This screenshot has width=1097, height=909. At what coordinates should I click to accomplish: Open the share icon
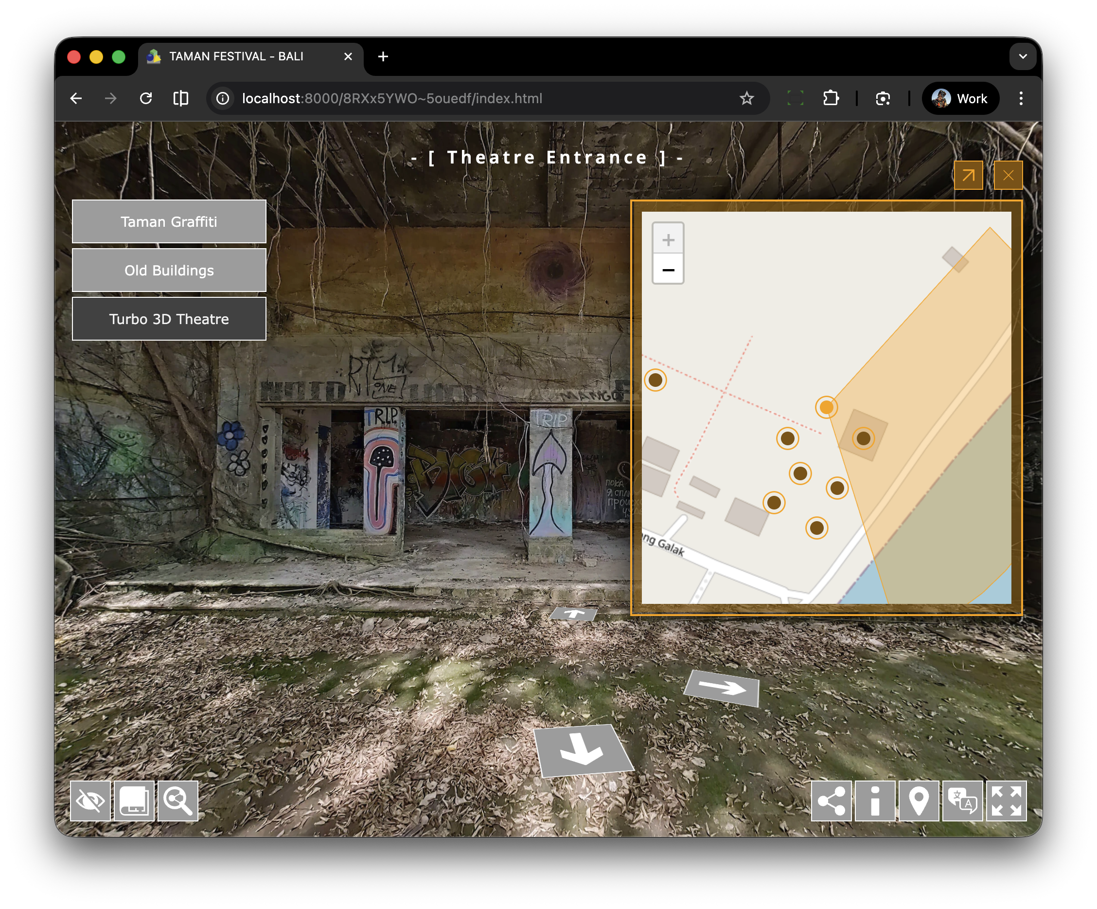831,800
